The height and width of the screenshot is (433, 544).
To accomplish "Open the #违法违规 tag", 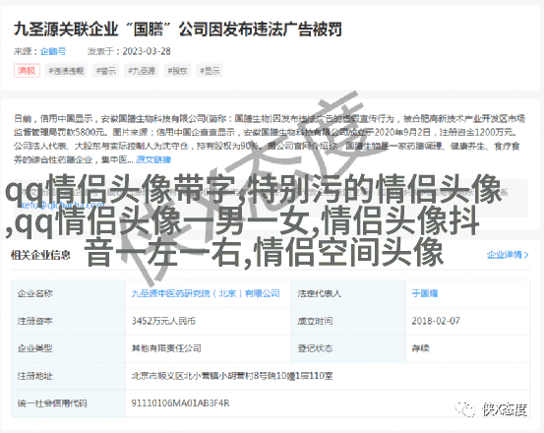I will coord(66,71).
